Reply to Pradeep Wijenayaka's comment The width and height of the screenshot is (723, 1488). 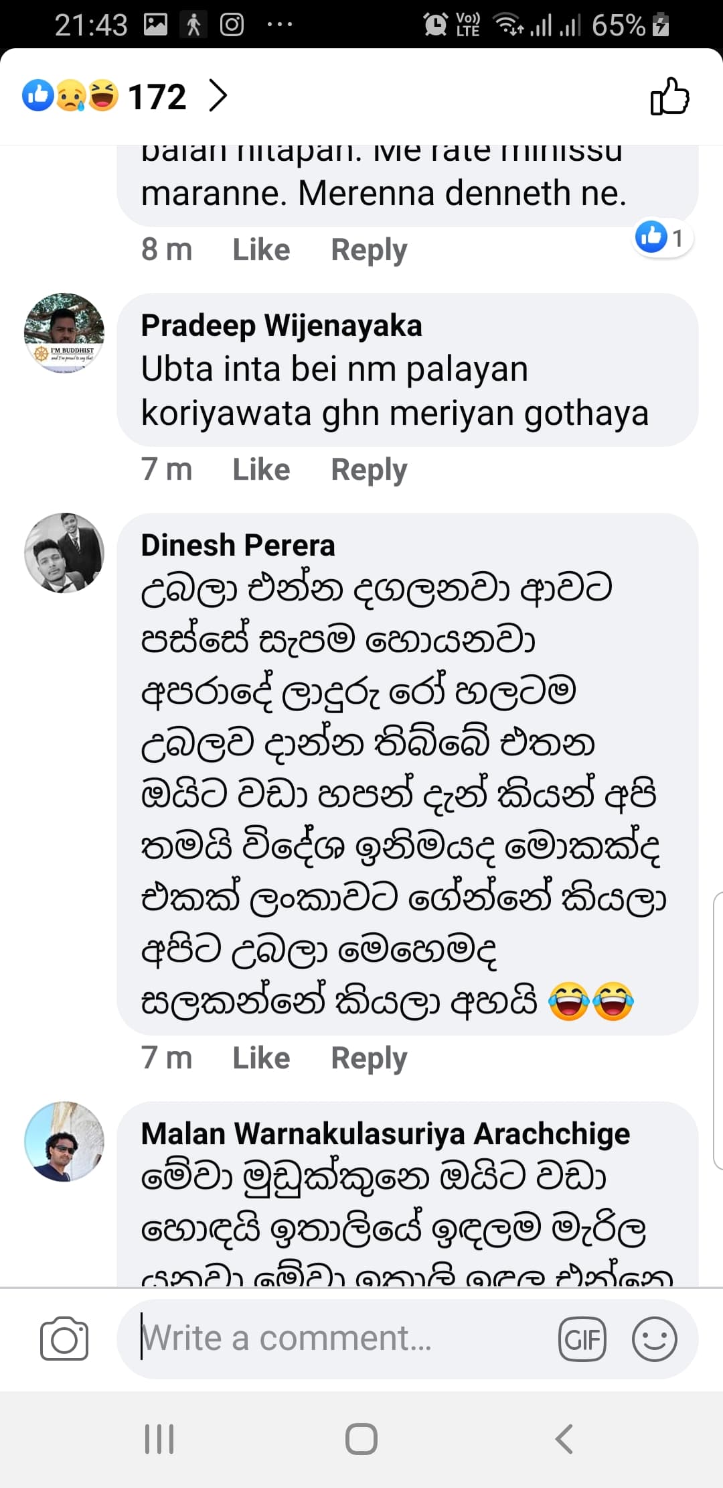click(x=369, y=469)
